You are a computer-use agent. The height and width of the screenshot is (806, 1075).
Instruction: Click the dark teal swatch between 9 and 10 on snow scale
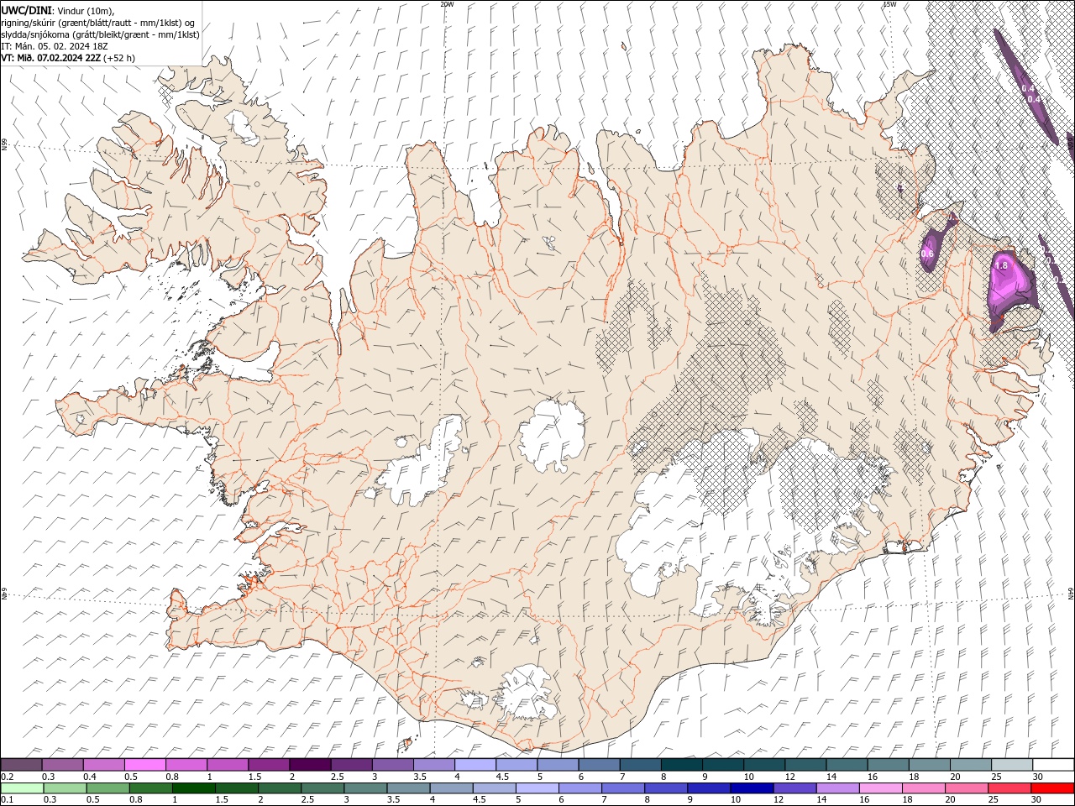(x=722, y=765)
